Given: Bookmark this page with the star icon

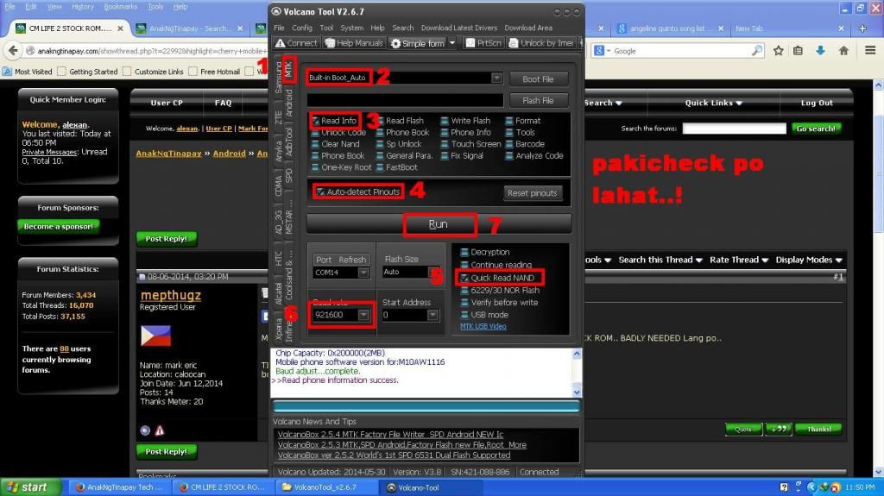Looking at the screenshot, I should pos(778,51).
